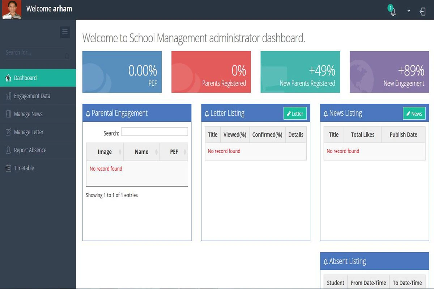
Task: Click the Manage Letter pencil icon
Action: click(x=8, y=132)
